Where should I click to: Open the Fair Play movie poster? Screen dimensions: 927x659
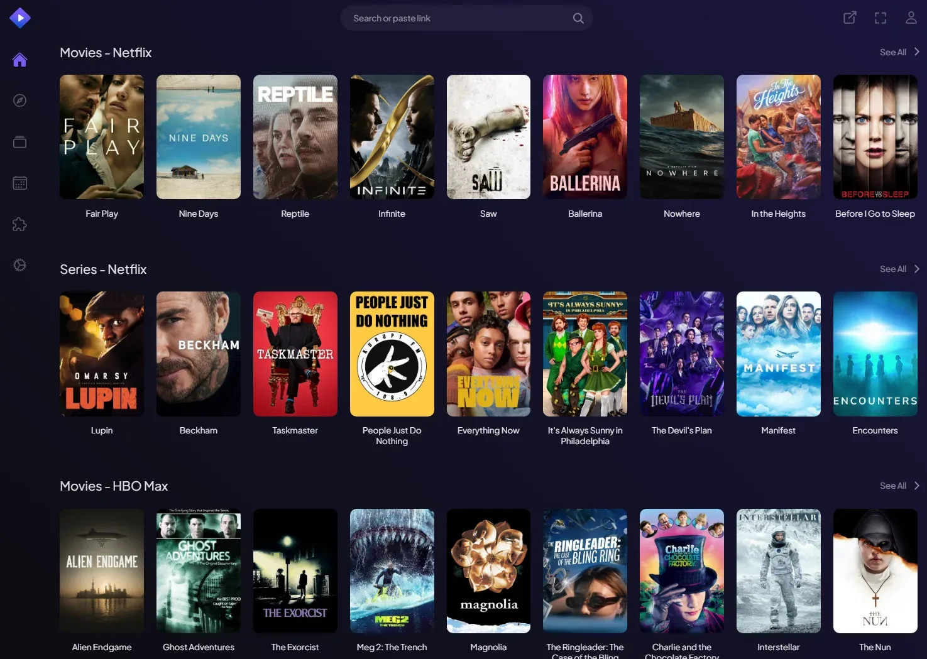point(101,137)
